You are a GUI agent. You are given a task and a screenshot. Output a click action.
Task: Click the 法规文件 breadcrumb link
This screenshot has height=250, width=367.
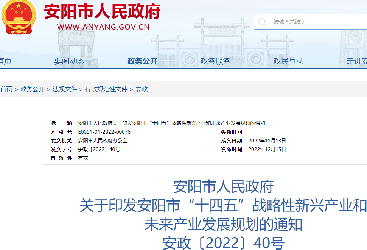tap(65, 89)
